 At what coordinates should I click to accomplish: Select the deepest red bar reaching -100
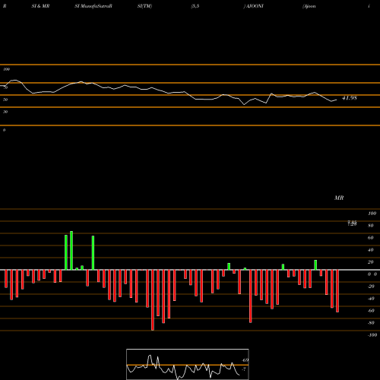[x=153, y=300]
